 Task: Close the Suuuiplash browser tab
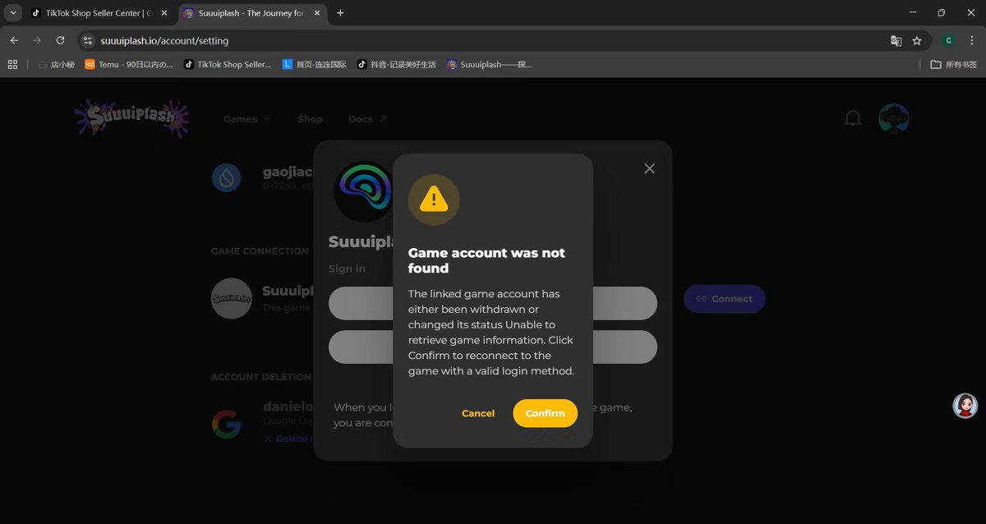coord(316,13)
